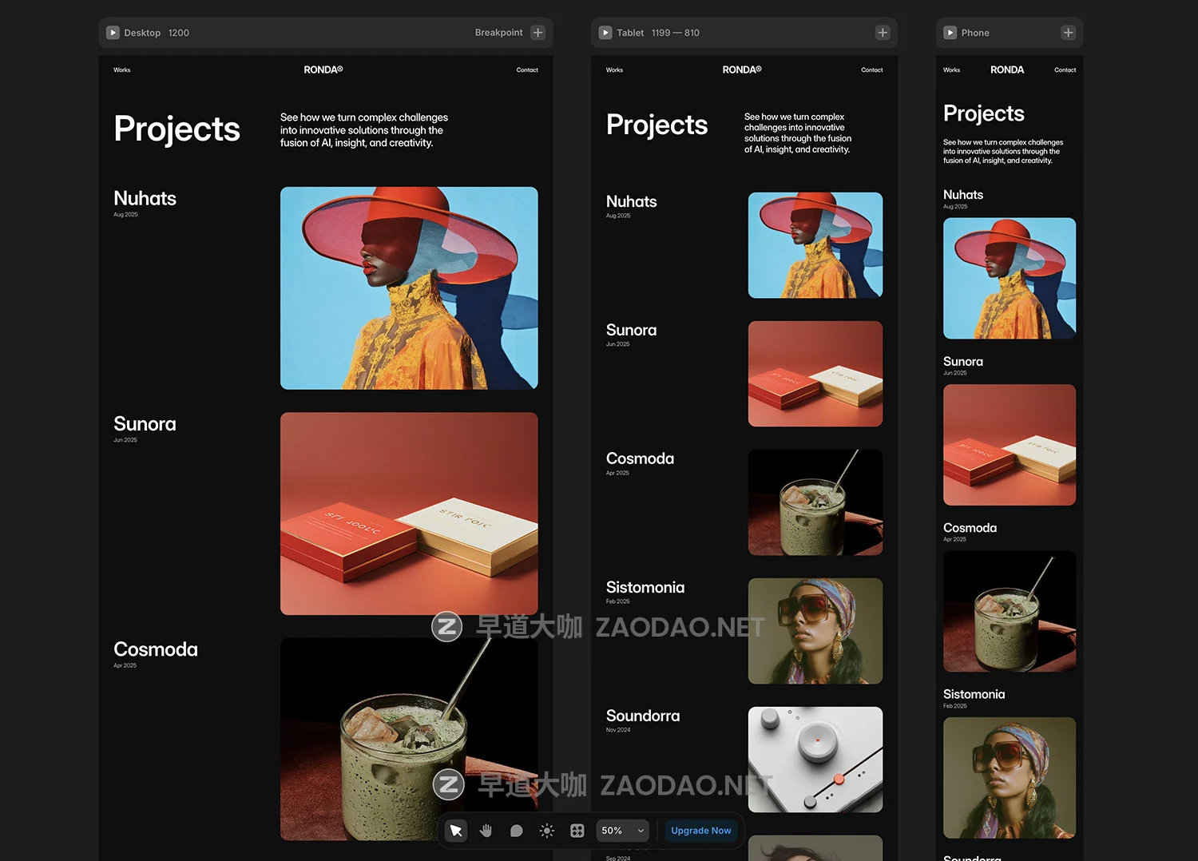Viewport: 1198px width, 861px height.
Task: Click Sunora title in Phone frame
Action: [x=963, y=362]
